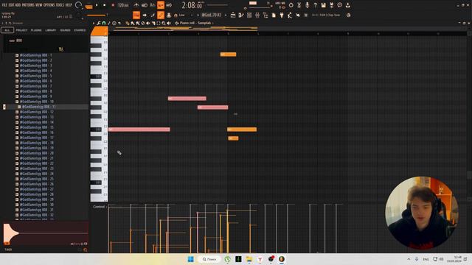This screenshot has width=472, height=265.
Task: Click the topmost orange note in piano roll
Action: (x=228, y=54)
